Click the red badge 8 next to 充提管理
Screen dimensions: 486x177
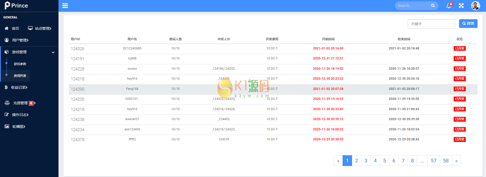pyautogui.click(x=31, y=103)
